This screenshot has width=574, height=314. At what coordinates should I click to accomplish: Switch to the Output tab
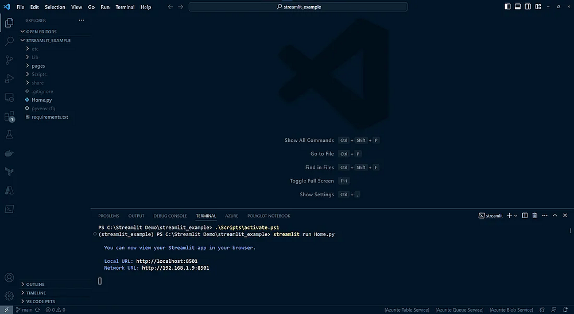[x=136, y=216]
